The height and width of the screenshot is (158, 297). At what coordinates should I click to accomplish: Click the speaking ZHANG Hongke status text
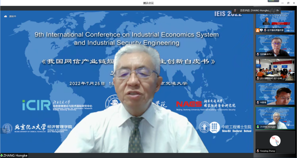(255, 11)
